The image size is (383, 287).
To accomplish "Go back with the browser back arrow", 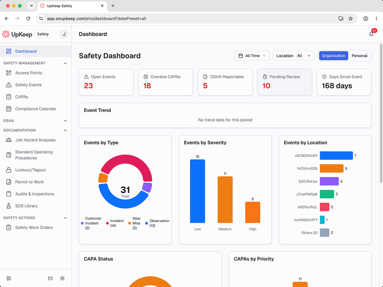I will (7, 18).
